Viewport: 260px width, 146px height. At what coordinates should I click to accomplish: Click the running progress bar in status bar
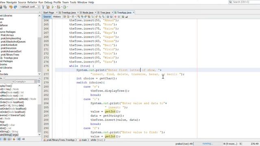(x=208, y=144)
